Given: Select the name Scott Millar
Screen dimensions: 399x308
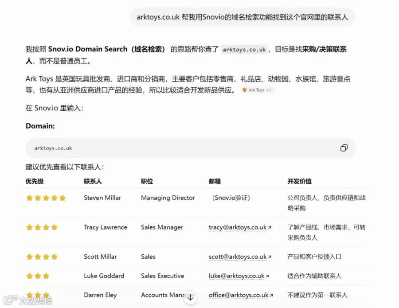Looking at the screenshot, I should tap(100, 257).
